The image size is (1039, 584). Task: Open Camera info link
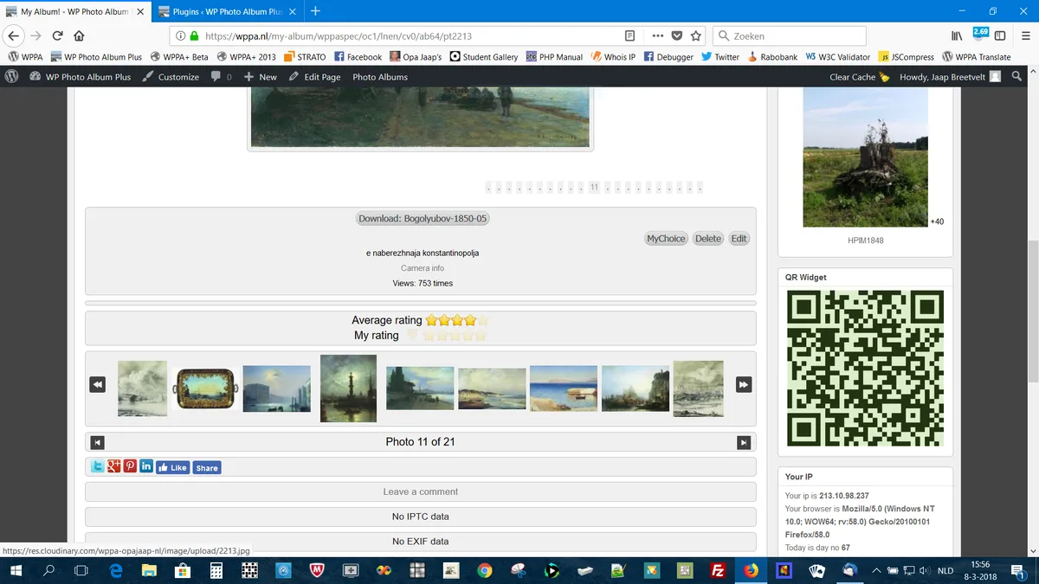coord(423,268)
